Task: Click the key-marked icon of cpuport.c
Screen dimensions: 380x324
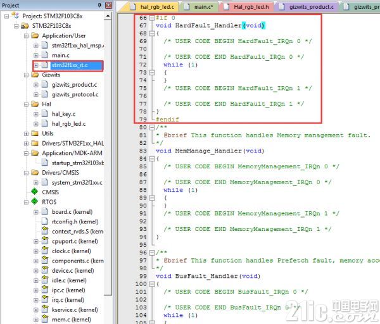Action: click(45, 240)
